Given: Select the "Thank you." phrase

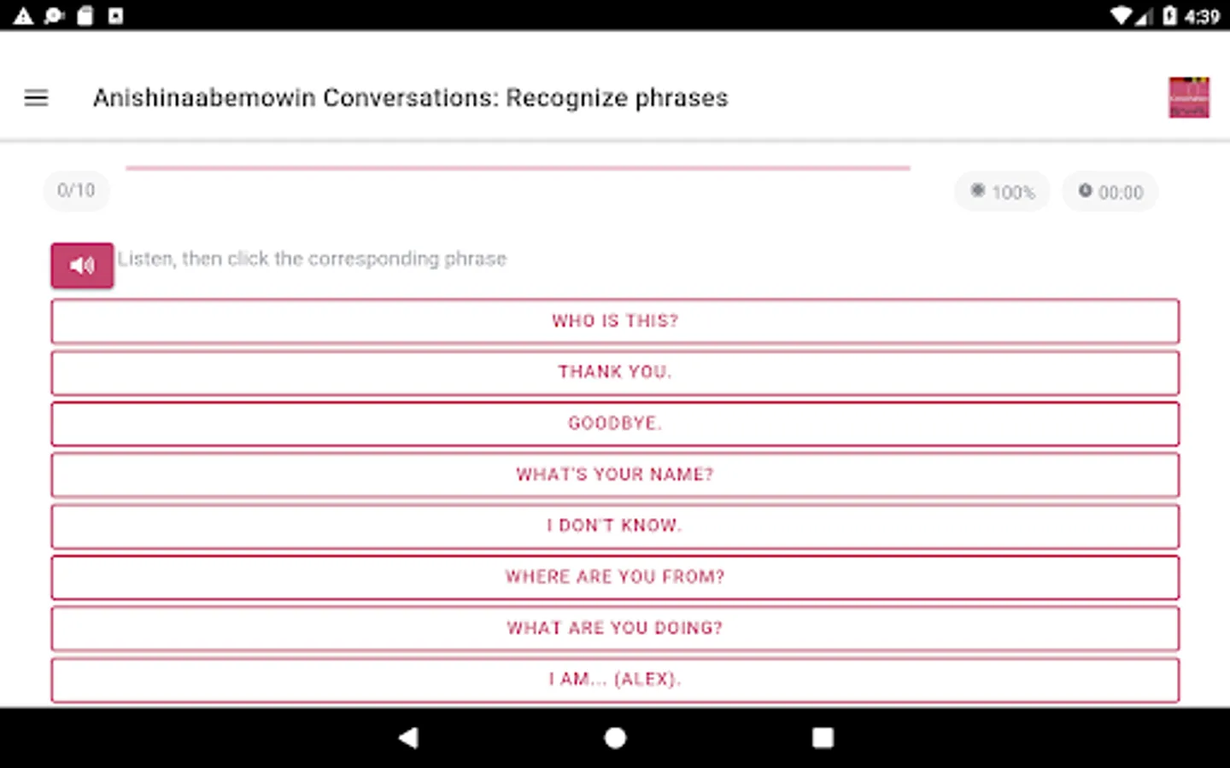Looking at the screenshot, I should click(x=615, y=372).
